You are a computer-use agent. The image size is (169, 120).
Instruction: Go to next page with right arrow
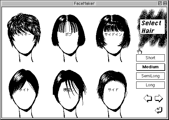tap(159, 98)
